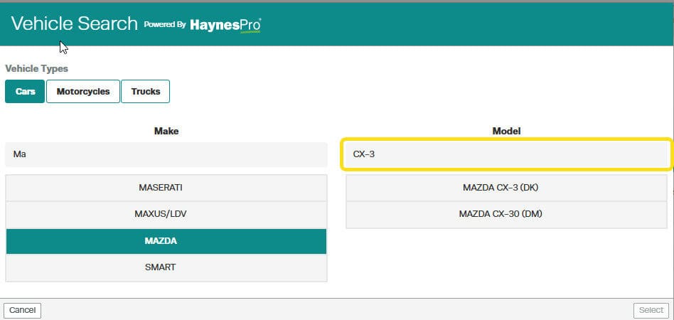This screenshot has width=674, height=320.
Task: Switch to Motorcycles vehicle type
Action: [83, 91]
